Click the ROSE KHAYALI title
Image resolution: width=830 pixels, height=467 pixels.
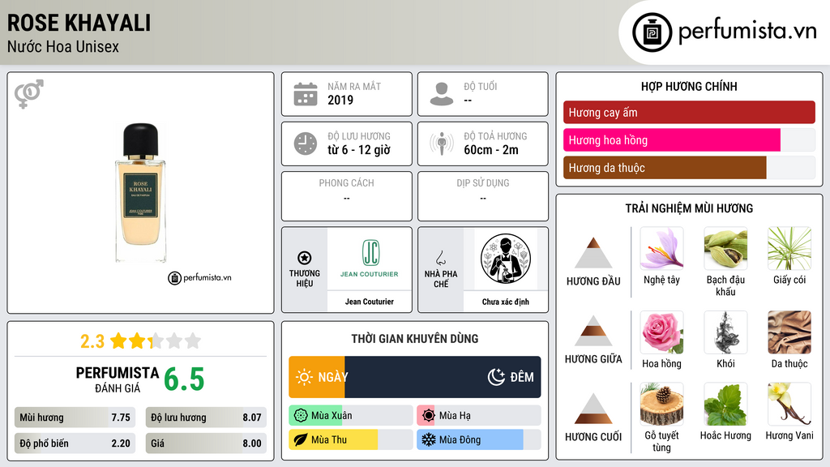[79, 23]
